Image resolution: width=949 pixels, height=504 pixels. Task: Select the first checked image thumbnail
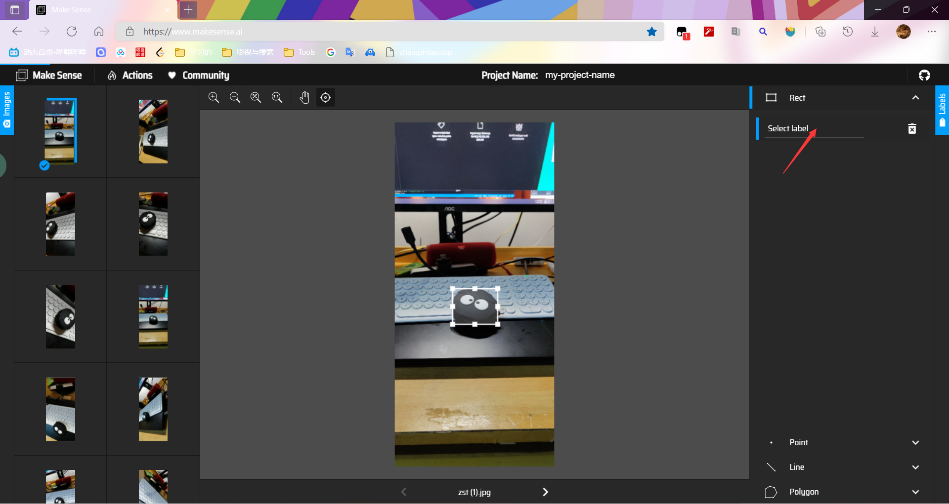point(60,131)
